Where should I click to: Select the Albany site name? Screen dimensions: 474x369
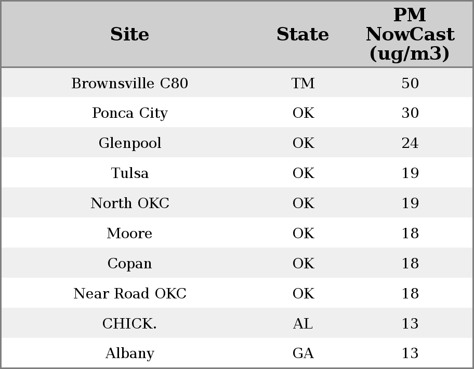point(130,353)
